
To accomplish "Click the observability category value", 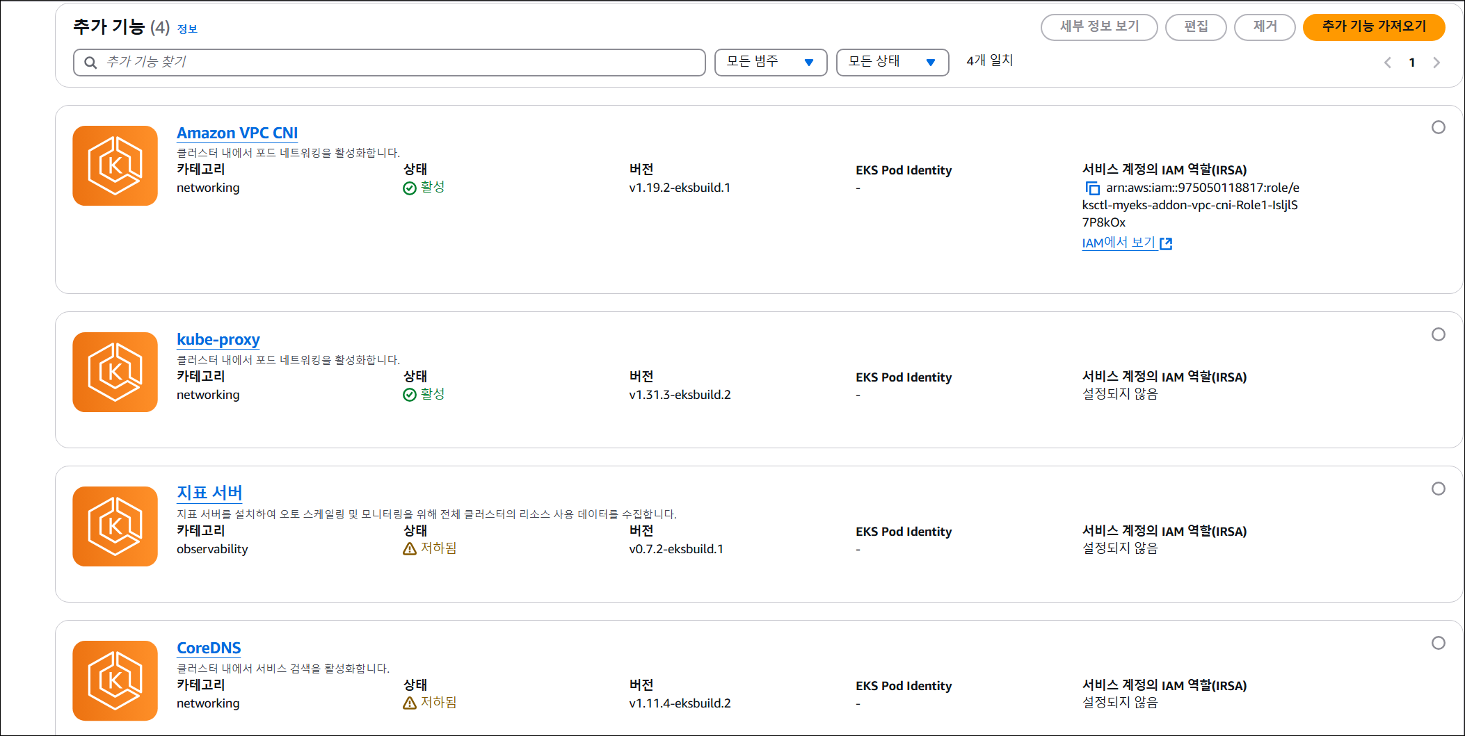I will pyautogui.click(x=212, y=549).
